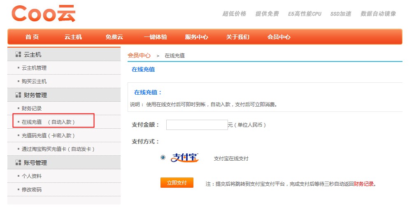414x207 pixels.
Task: Follow the red 财务记录 link in note
Action: click(x=364, y=184)
